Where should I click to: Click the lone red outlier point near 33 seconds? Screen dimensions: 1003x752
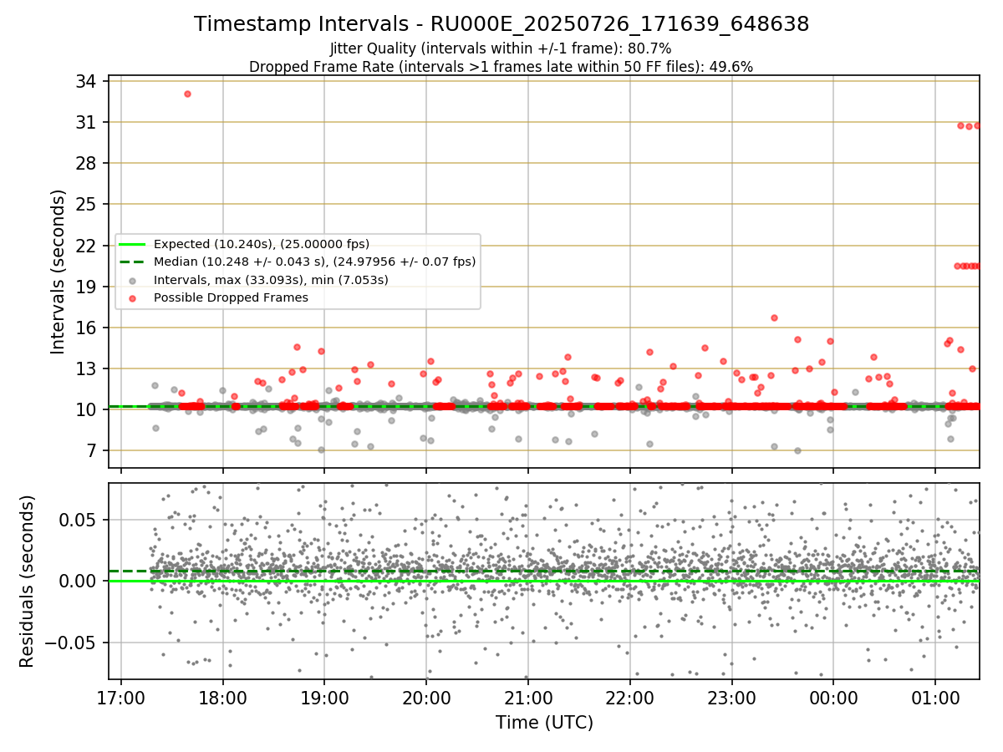tap(187, 94)
